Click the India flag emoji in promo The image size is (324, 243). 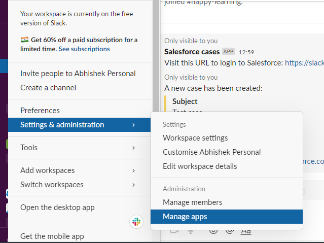(x=24, y=40)
